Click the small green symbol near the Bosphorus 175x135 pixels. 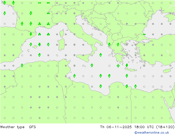(x=144, y=34)
